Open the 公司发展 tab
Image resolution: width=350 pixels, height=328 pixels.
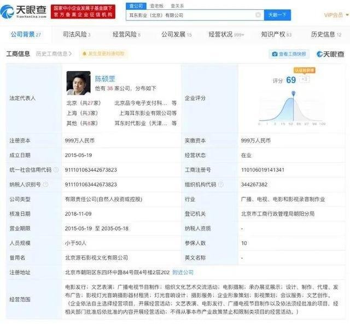(177, 34)
